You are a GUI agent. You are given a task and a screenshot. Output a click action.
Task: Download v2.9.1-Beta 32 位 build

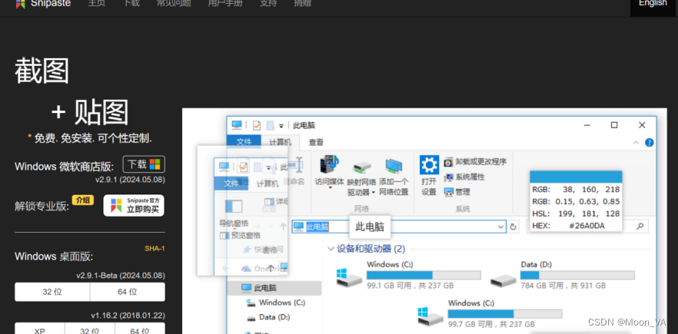(52, 292)
